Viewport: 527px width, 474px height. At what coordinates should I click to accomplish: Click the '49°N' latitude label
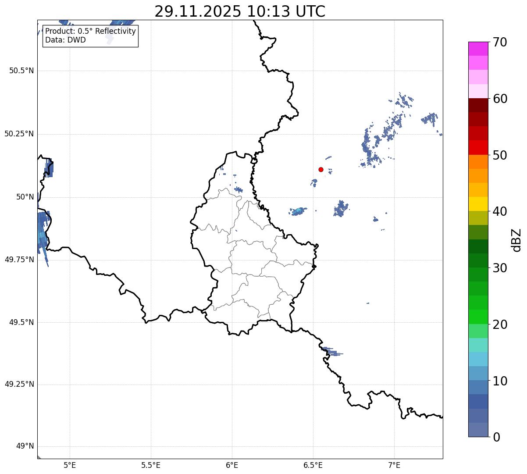click(x=25, y=446)
